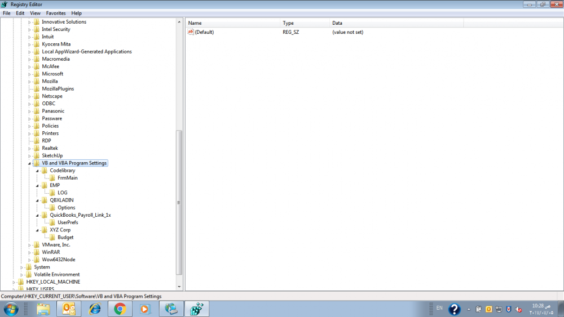Screen dimensions: 564x317
Task: Collapse the QuickBooks_Payroll_Link_1x key
Action: 37,216
